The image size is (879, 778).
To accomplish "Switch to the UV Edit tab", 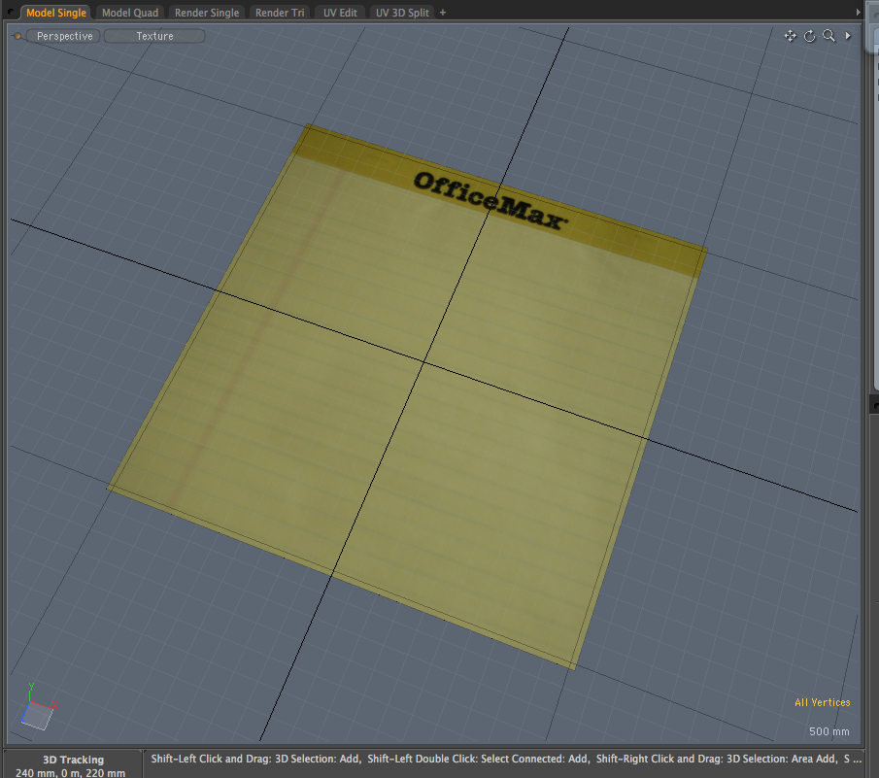I will (x=340, y=13).
